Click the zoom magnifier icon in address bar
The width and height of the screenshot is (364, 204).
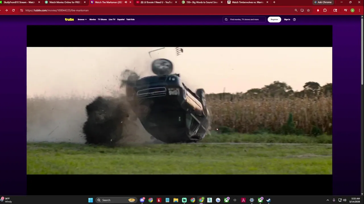296,10
